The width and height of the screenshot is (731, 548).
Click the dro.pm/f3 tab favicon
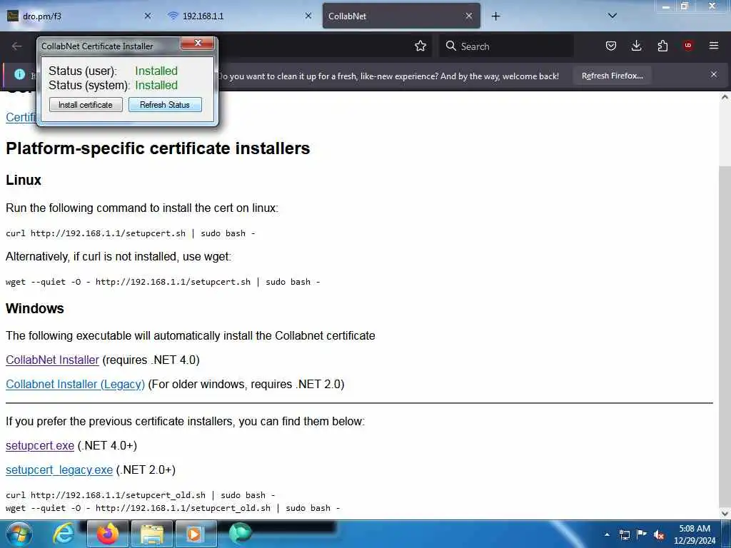13,16
